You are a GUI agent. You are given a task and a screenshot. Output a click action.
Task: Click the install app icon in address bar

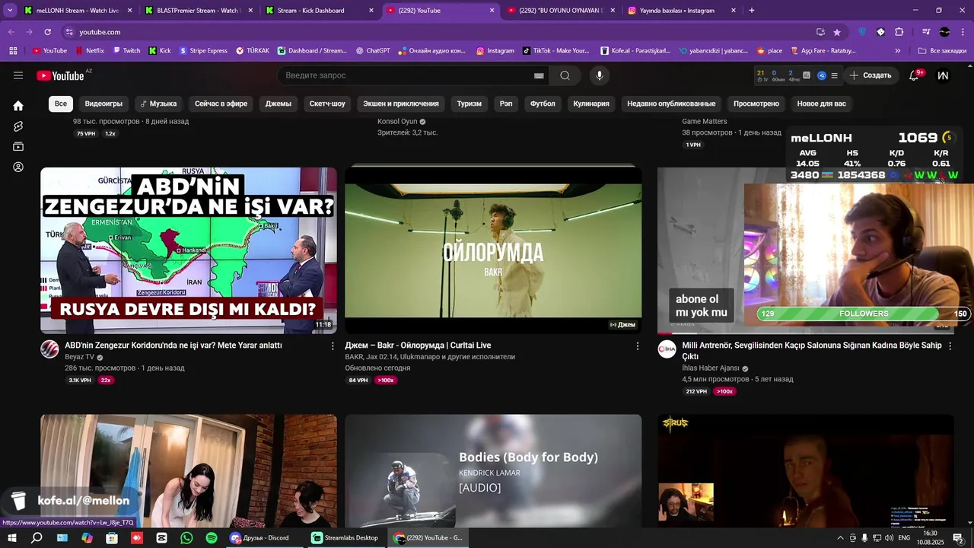click(x=820, y=32)
